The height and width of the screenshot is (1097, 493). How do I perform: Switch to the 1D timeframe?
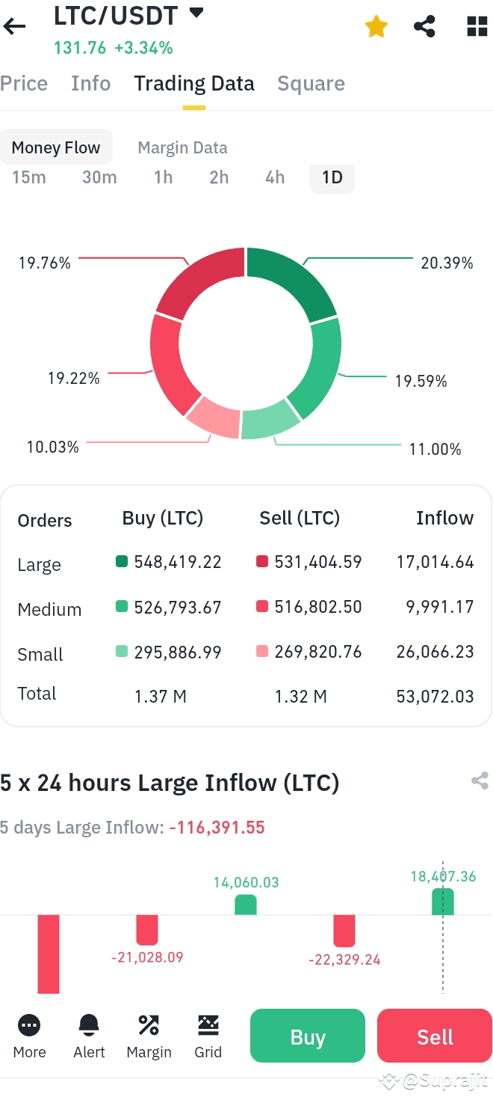(x=332, y=177)
